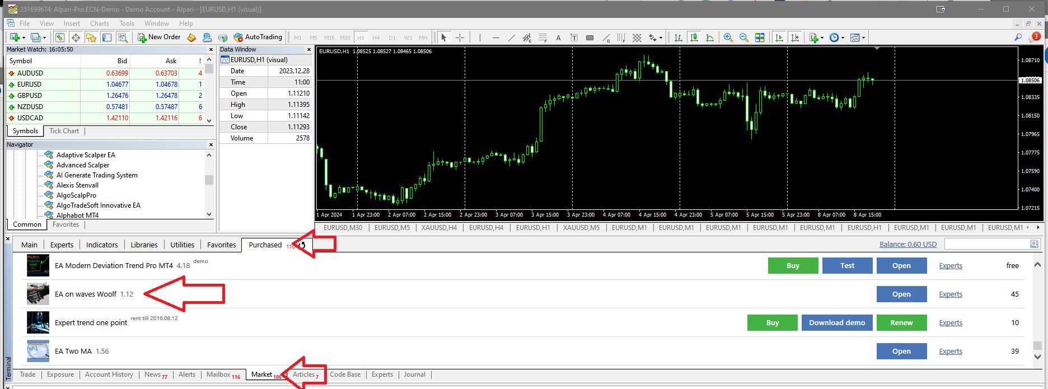Click the Balance: 0.60 USD link

point(908,245)
